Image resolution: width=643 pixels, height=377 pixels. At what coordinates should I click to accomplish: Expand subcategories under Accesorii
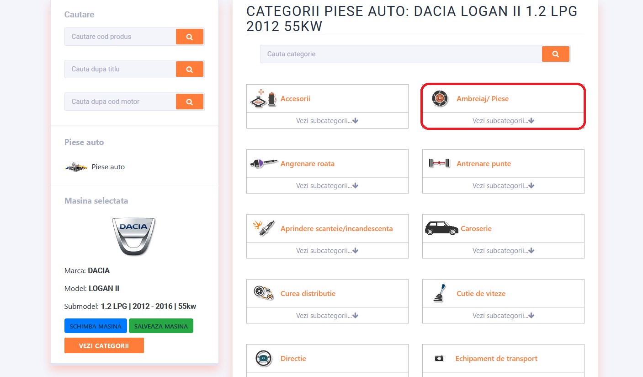327,121
